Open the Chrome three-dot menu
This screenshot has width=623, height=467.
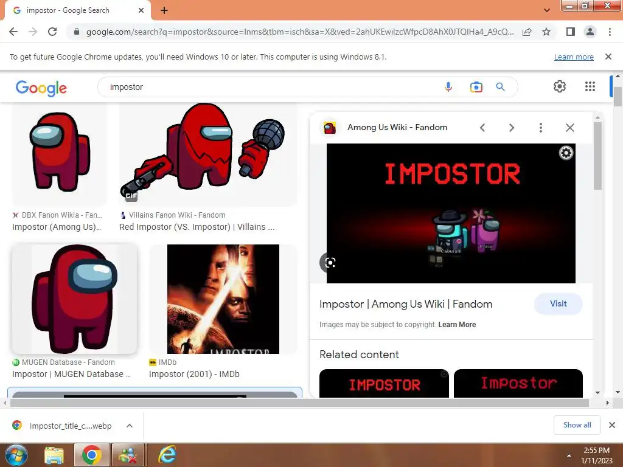(x=610, y=32)
